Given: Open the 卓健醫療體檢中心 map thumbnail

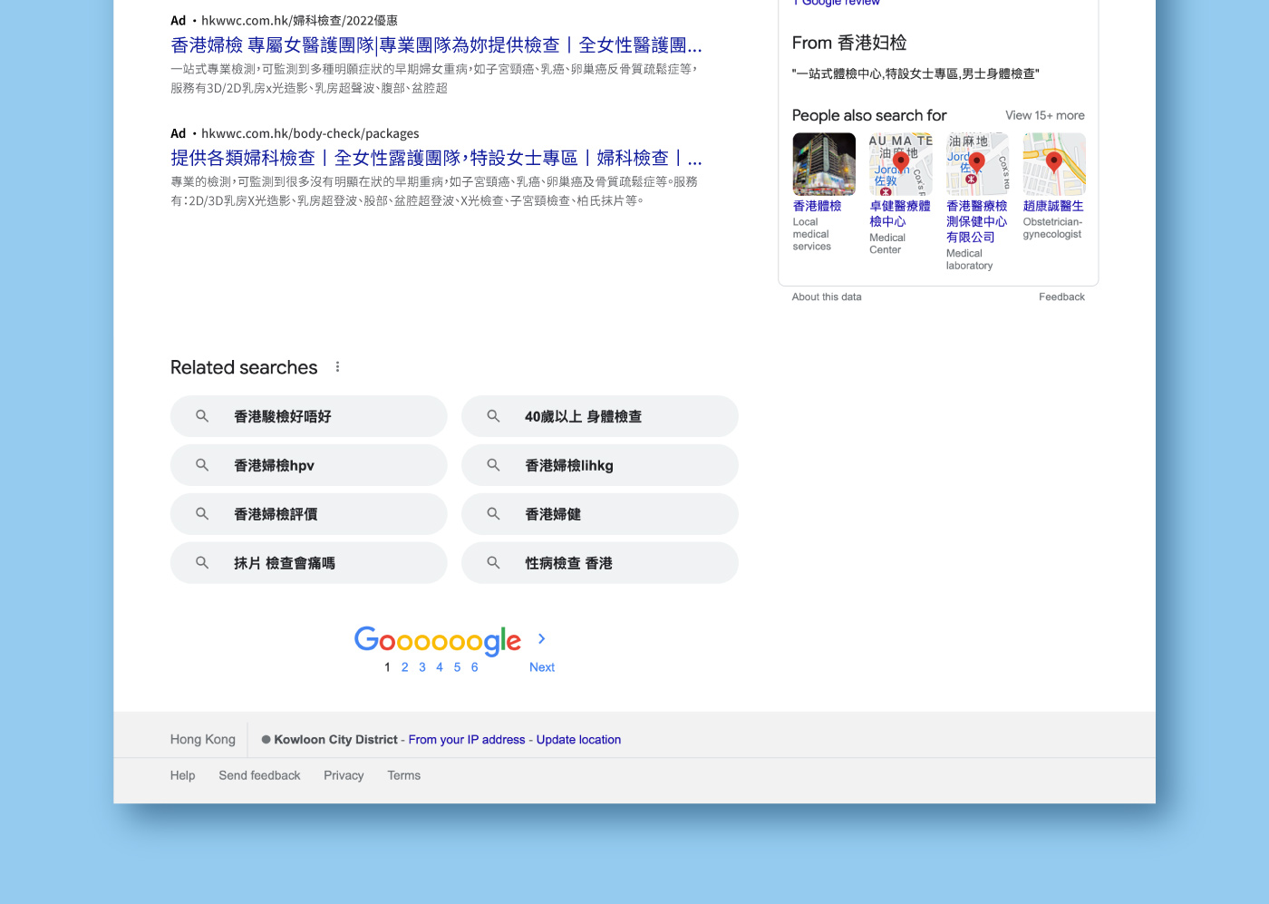Looking at the screenshot, I should pos(901,164).
